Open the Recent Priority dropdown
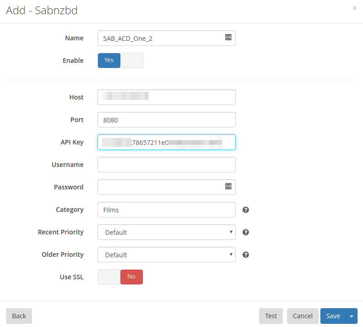Image resolution: width=363 pixels, height=327 pixels. 167,232
